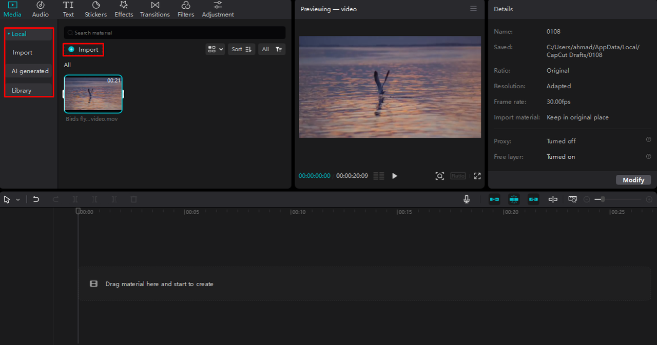Click the saved path C:/Users/ahmad text
This screenshot has width=657, height=345.
coord(593,51)
